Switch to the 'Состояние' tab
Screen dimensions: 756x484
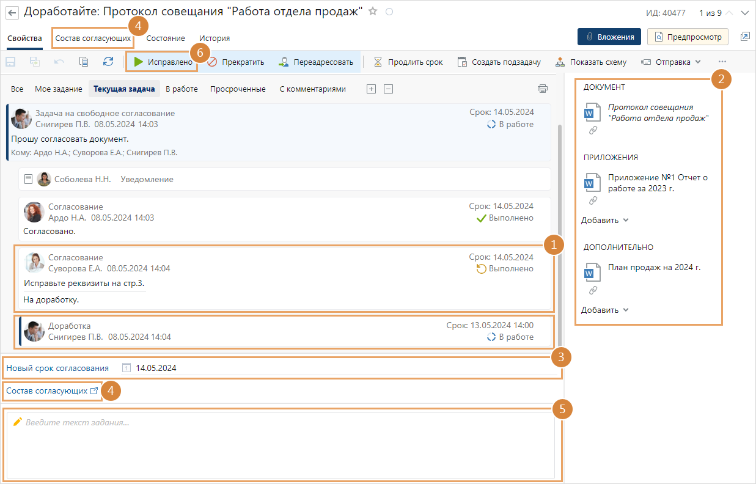click(166, 38)
